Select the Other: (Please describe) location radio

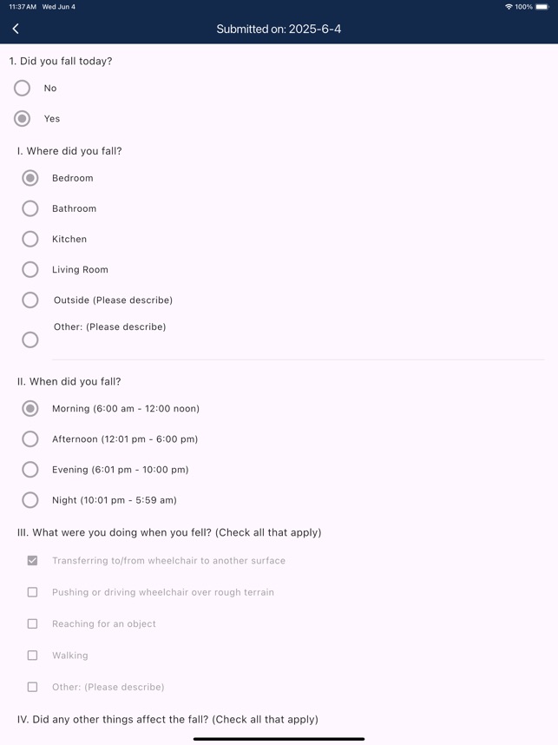(x=30, y=340)
